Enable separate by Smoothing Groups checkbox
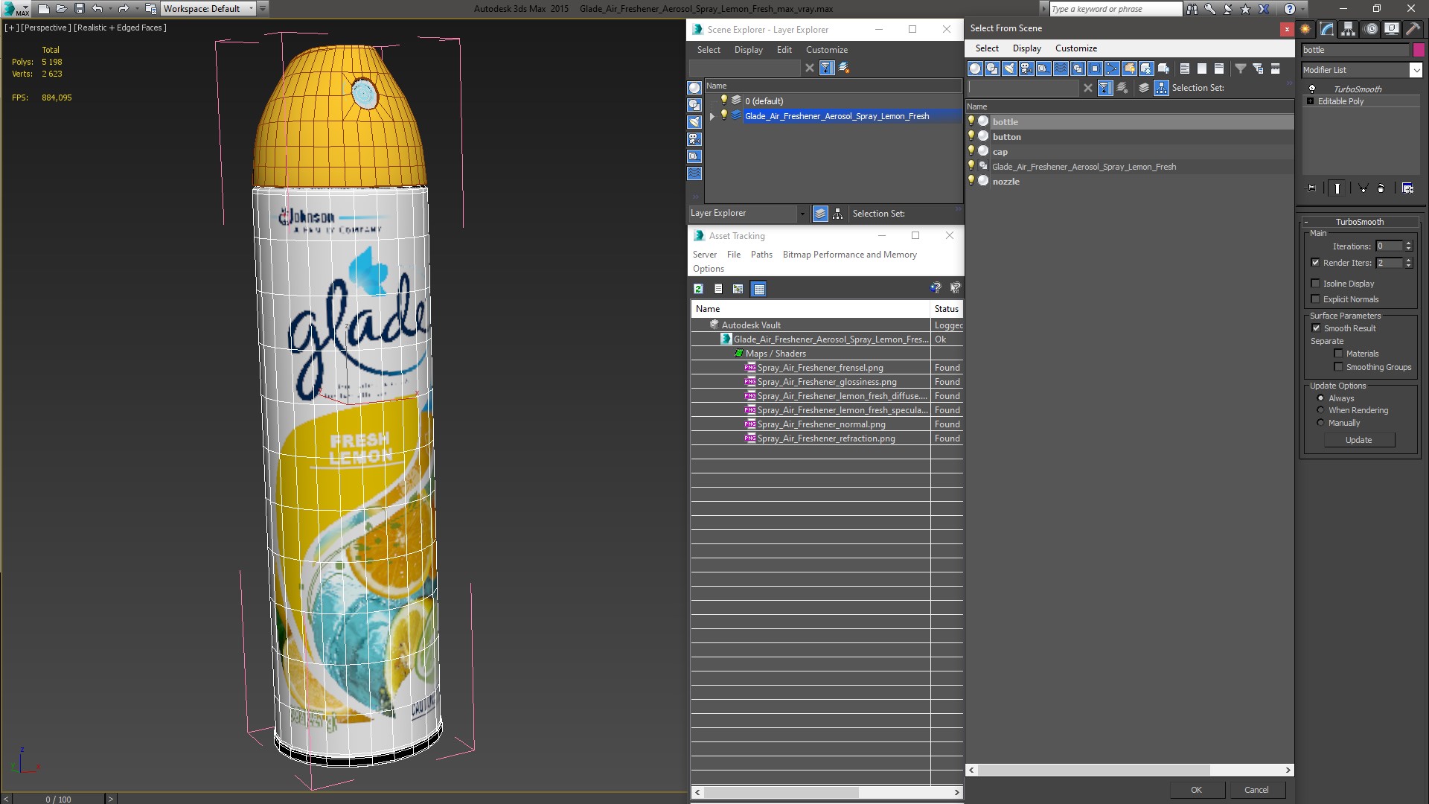Viewport: 1429px width, 804px height. (x=1338, y=367)
